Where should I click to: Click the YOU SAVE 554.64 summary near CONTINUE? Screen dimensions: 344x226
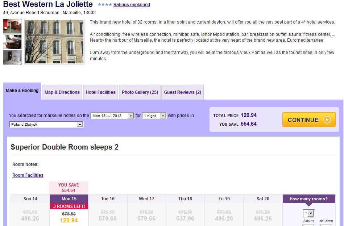click(238, 124)
